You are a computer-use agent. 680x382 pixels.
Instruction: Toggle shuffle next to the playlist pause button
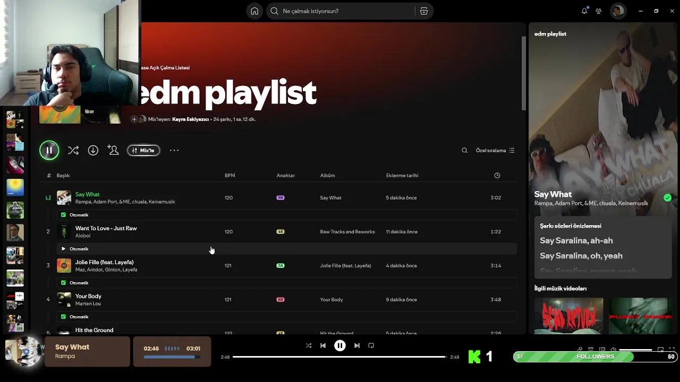[73, 151]
